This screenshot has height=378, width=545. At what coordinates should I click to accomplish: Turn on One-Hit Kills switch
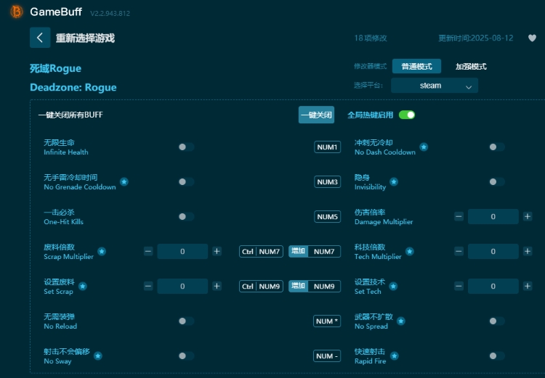186,217
